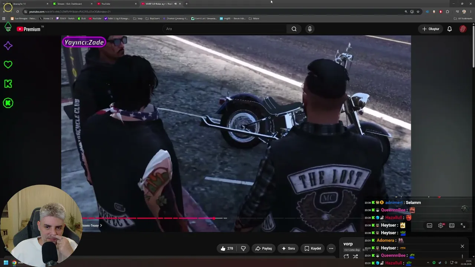Close the vorp playlist panel

pyautogui.click(x=462, y=246)
